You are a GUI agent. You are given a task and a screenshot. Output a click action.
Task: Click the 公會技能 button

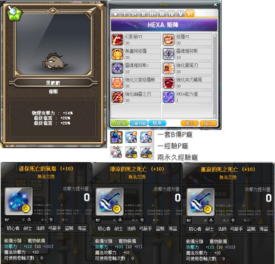[x=139, y=123]
